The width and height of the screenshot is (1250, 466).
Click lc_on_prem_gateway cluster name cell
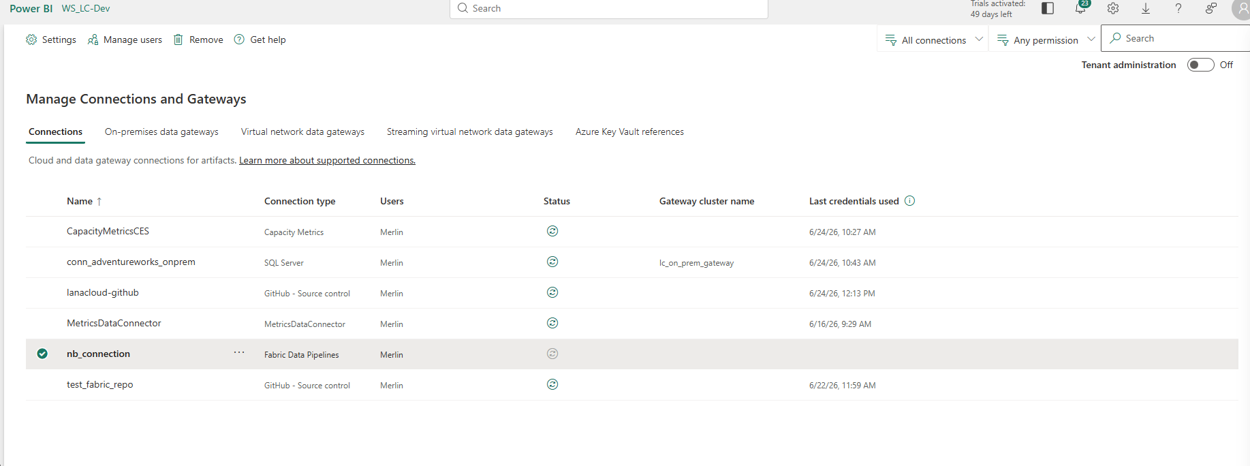coord(696,263)
